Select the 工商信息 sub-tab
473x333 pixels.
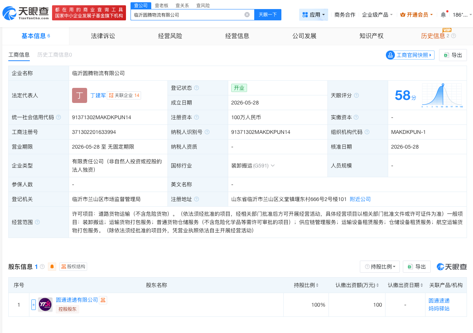pos(19,55)
